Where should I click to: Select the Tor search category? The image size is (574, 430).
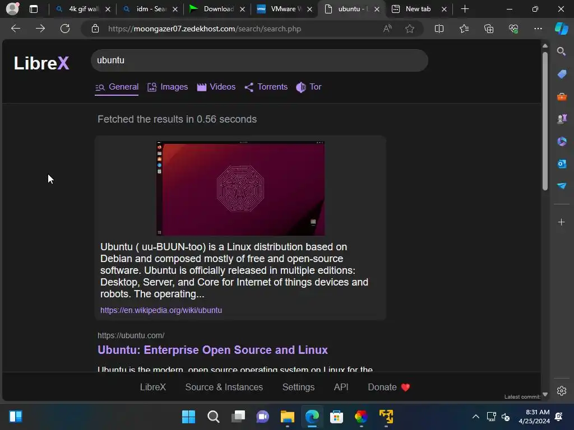pos(309,87)
